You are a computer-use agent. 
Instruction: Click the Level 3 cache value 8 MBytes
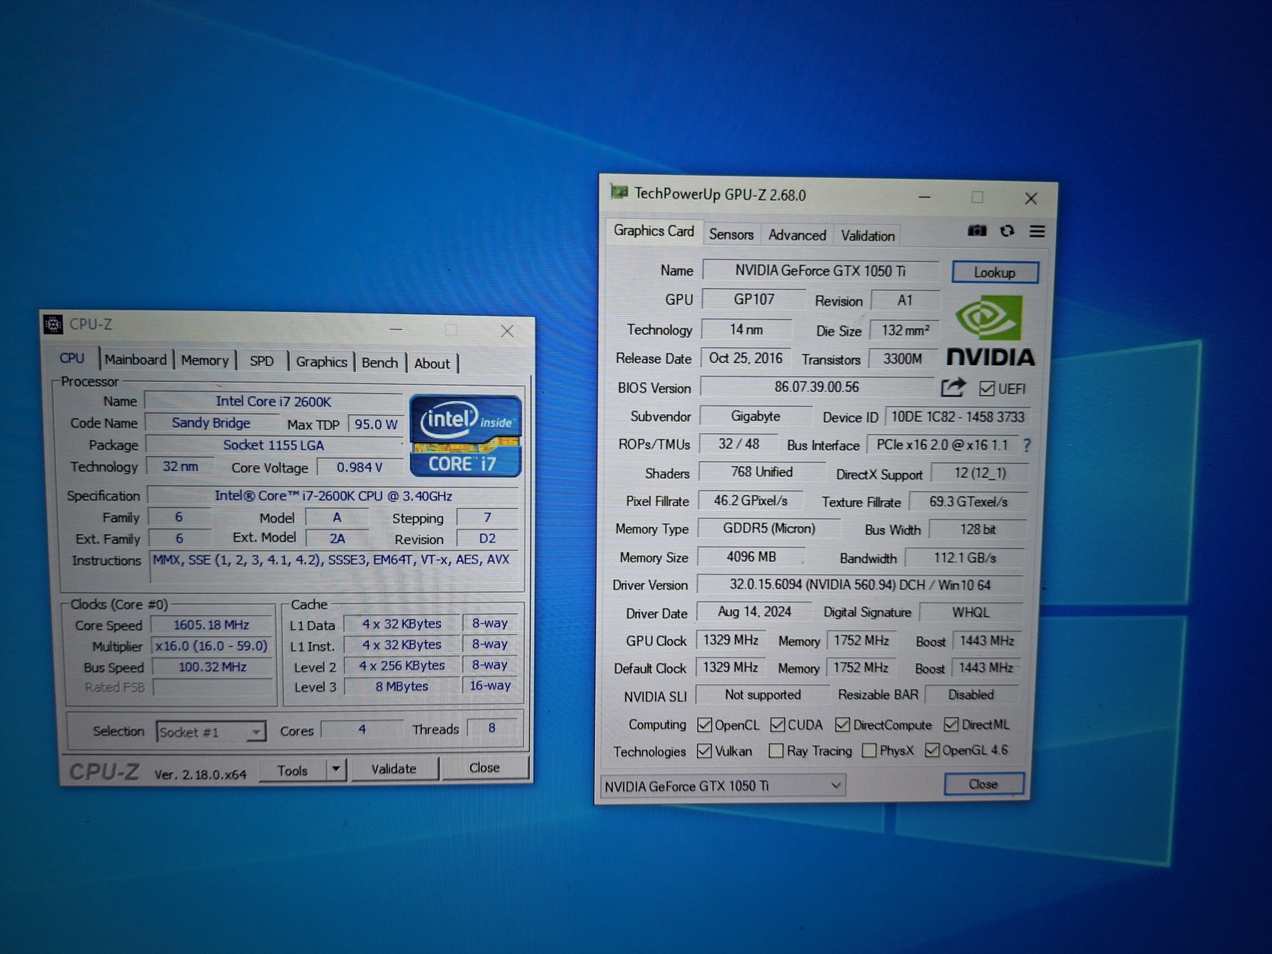coord(402,686)
